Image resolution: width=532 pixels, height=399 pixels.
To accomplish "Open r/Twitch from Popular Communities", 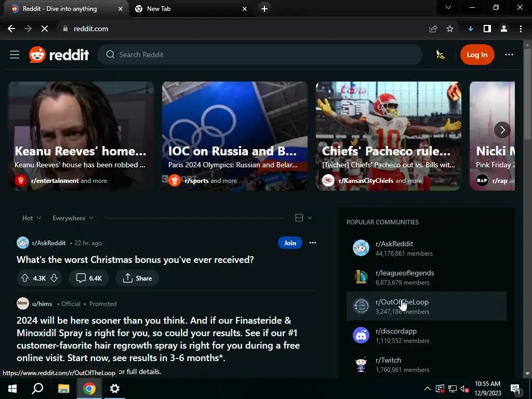I will coord(427,365).
